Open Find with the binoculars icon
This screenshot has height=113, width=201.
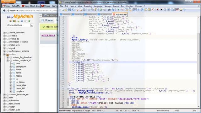[109, 10]
